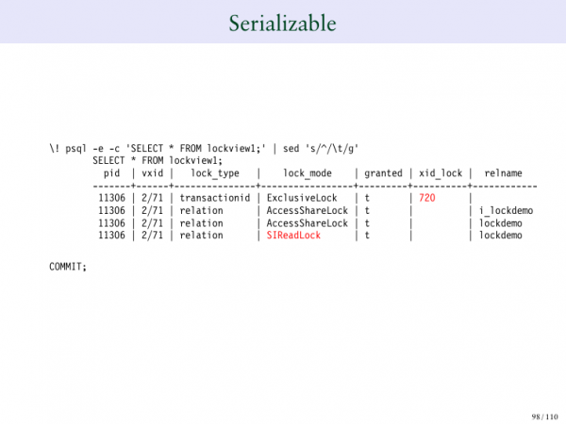The width and height of the screenshot is (566, 424).
Task: Click the red SIReadLock entry
Action: click(293, 236)
